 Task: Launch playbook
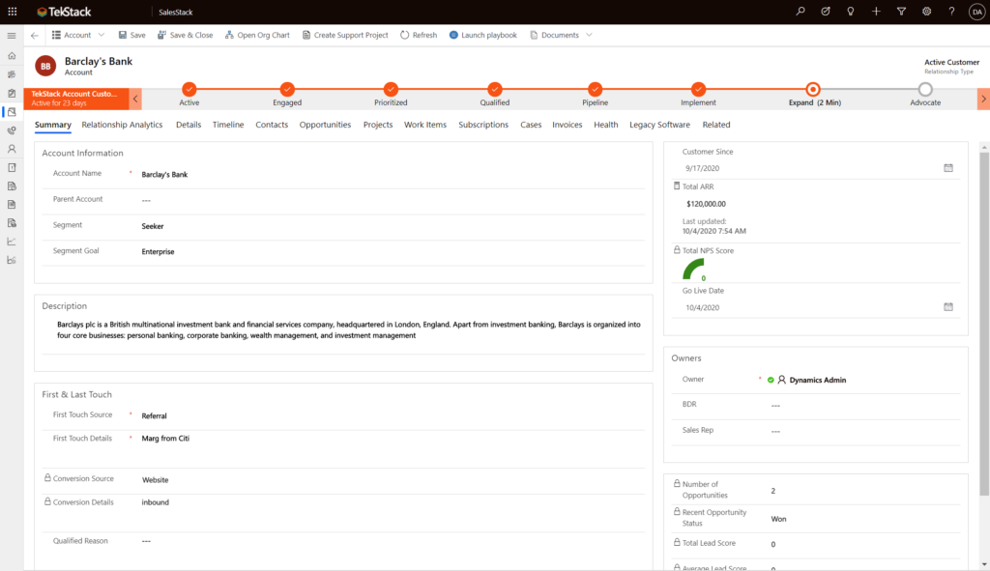(x=483, y=35)
